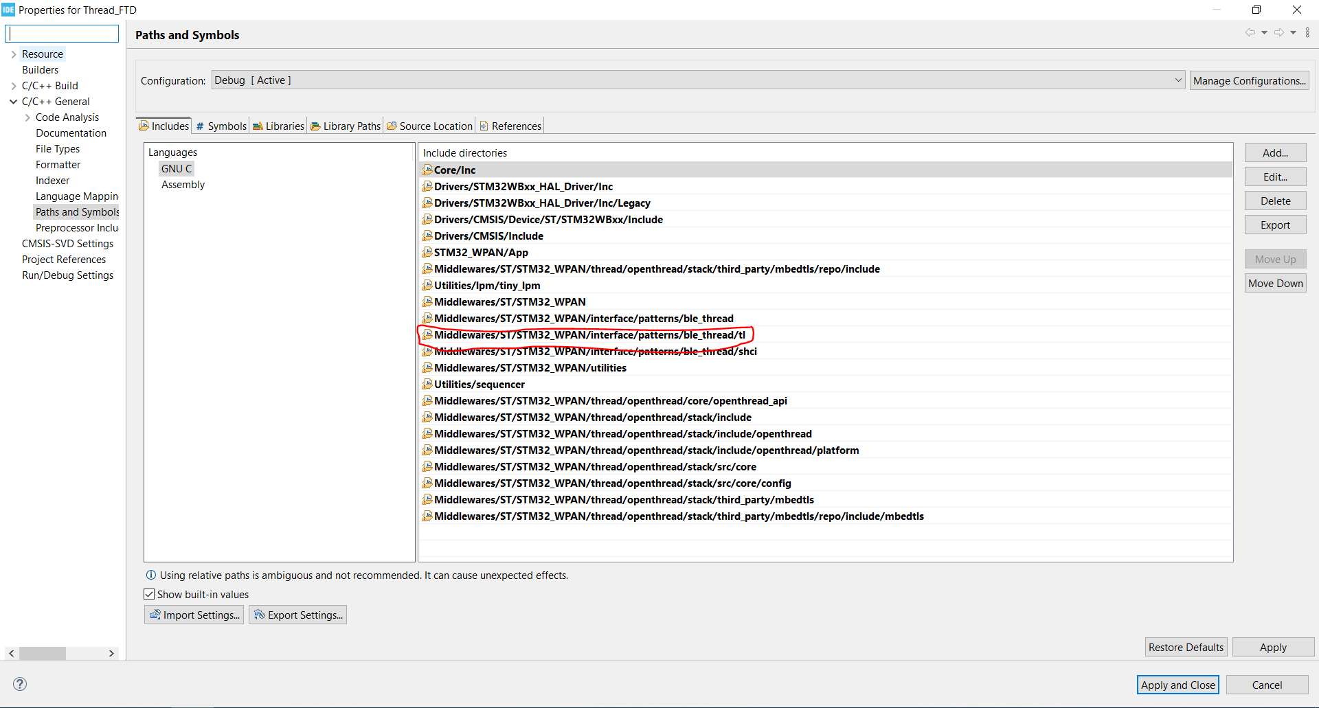1319x708 pixels.
Task: Expand the C/C++ Build tree node
Action: (x=14, y=86)
